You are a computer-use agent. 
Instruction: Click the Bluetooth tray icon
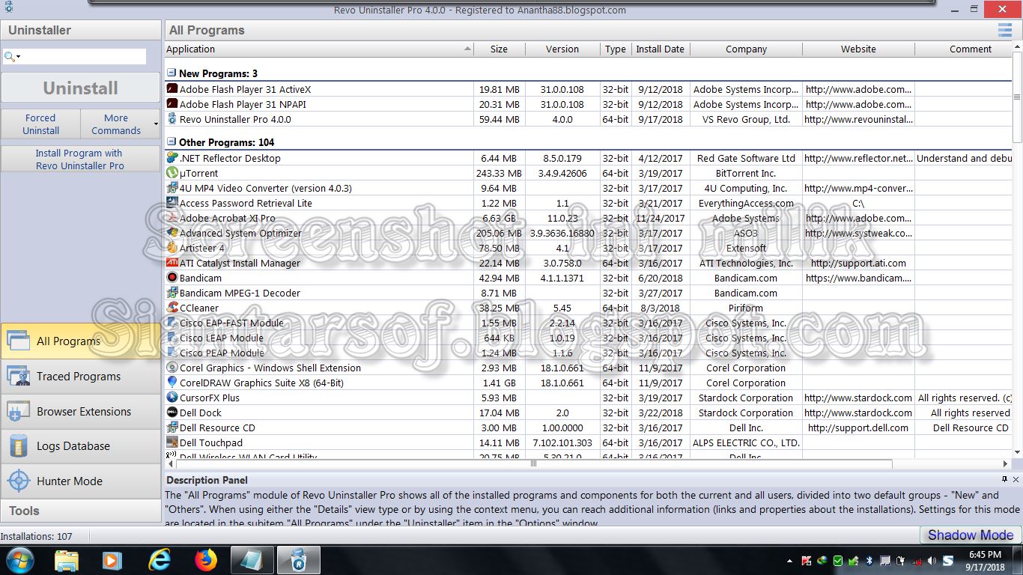tap(869, 560)
